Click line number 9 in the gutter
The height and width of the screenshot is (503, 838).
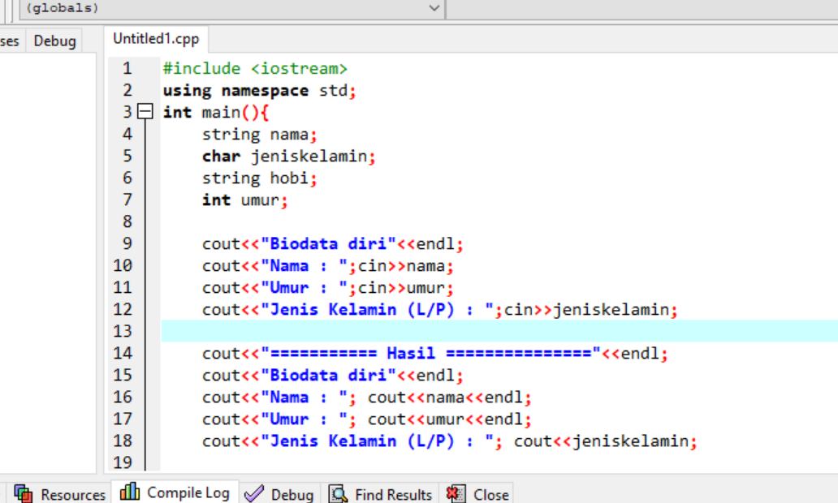127,243
